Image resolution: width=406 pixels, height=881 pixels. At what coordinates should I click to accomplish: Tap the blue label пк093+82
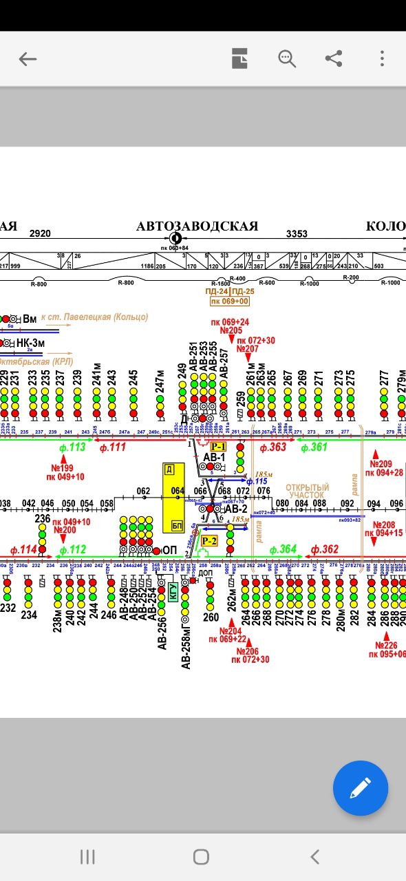coord(348,520)
